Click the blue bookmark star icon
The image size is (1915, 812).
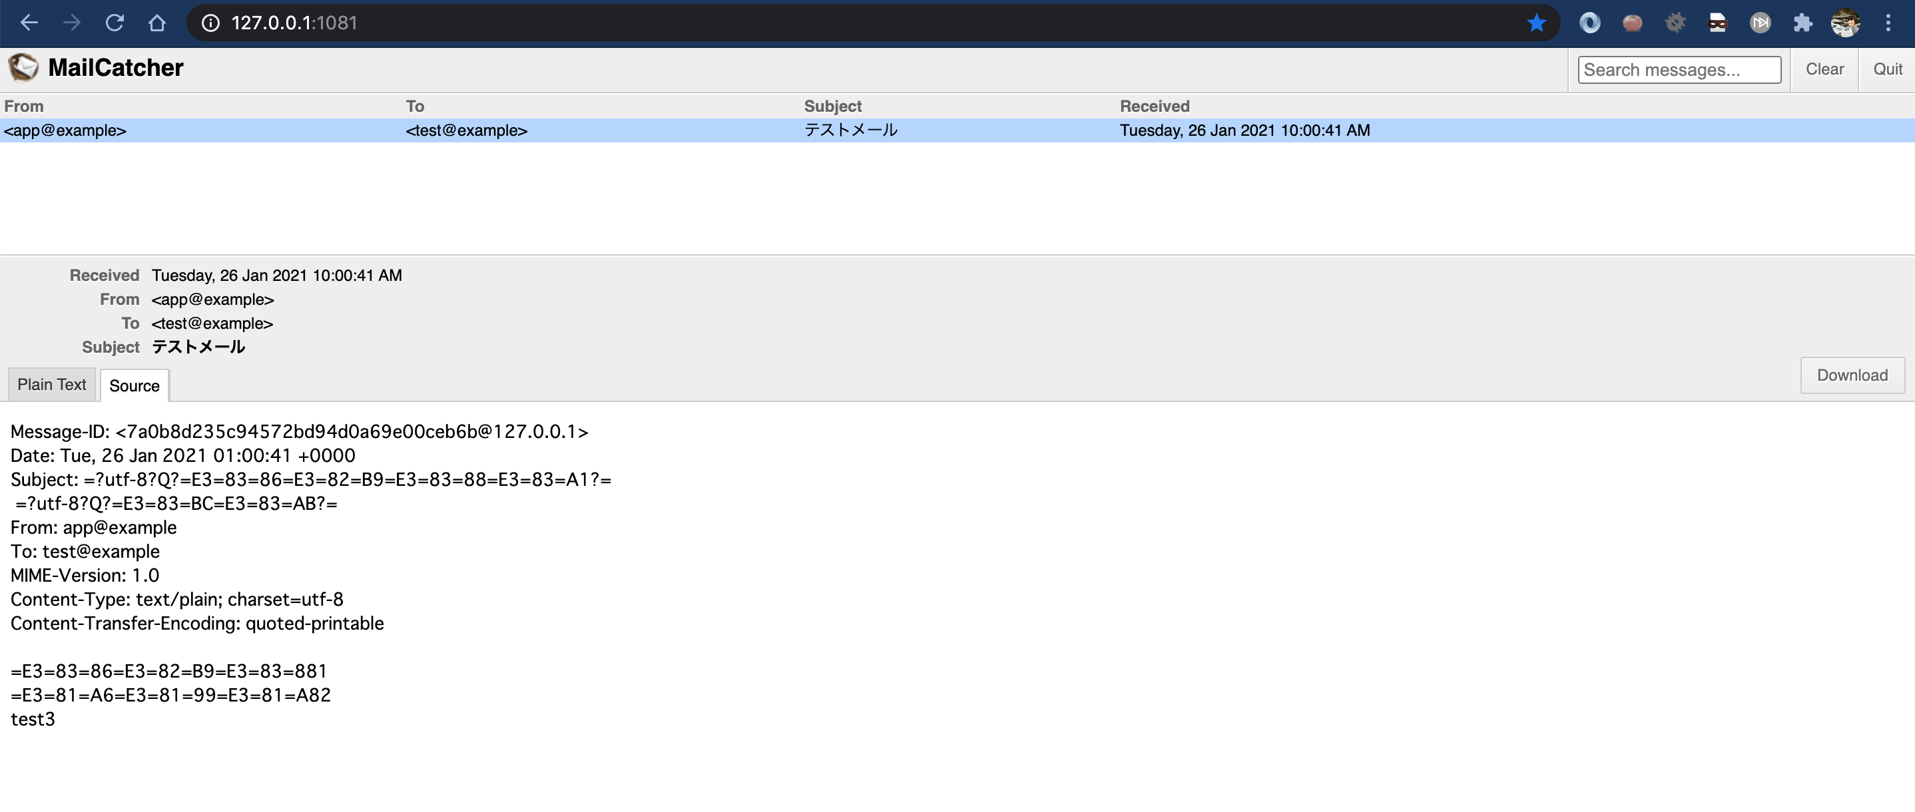tap(1536, 23)
